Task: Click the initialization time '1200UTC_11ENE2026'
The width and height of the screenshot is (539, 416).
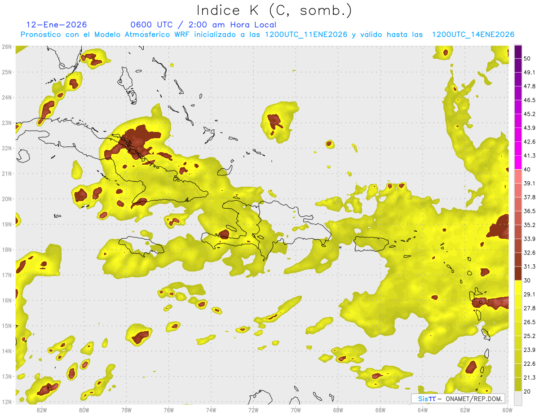Action: [306, 35]
